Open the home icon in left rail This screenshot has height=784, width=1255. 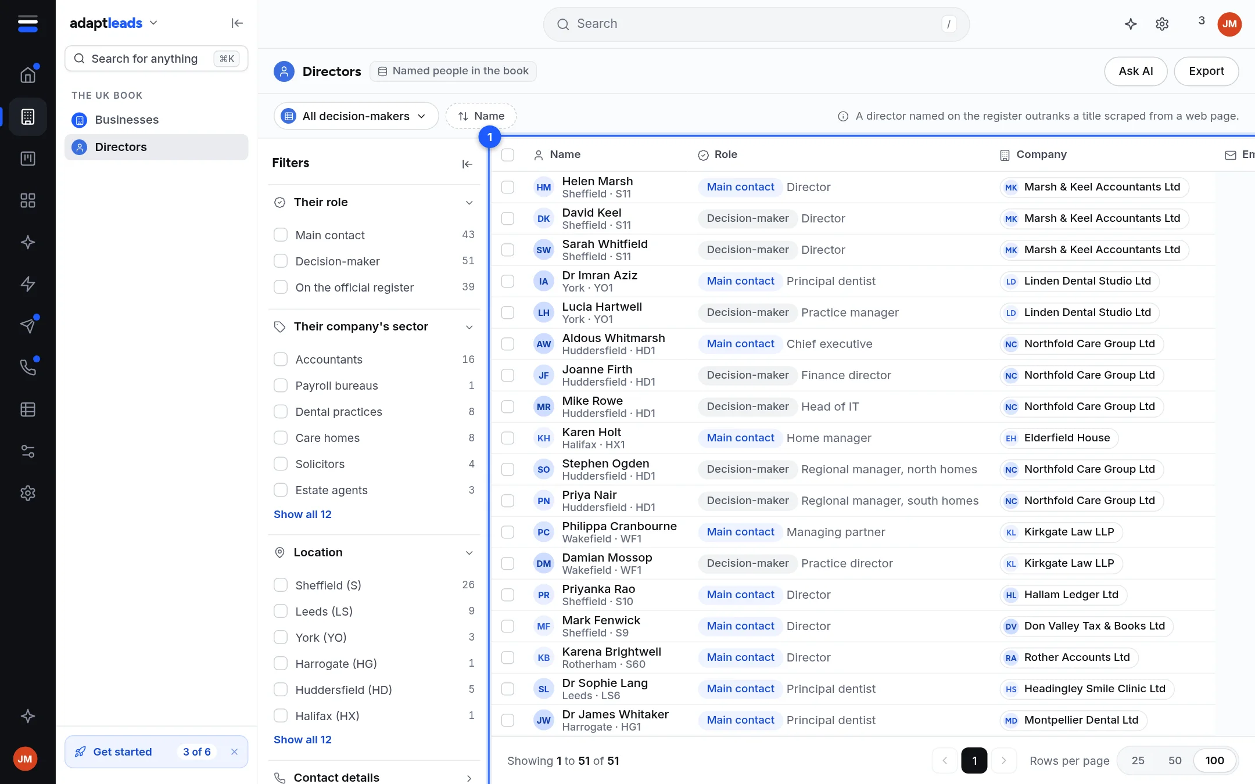click(28, 75)
